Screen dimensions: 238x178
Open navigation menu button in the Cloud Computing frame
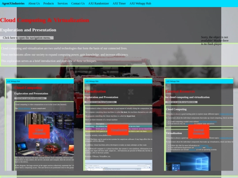pyautogui.click(x=30, y=98)
